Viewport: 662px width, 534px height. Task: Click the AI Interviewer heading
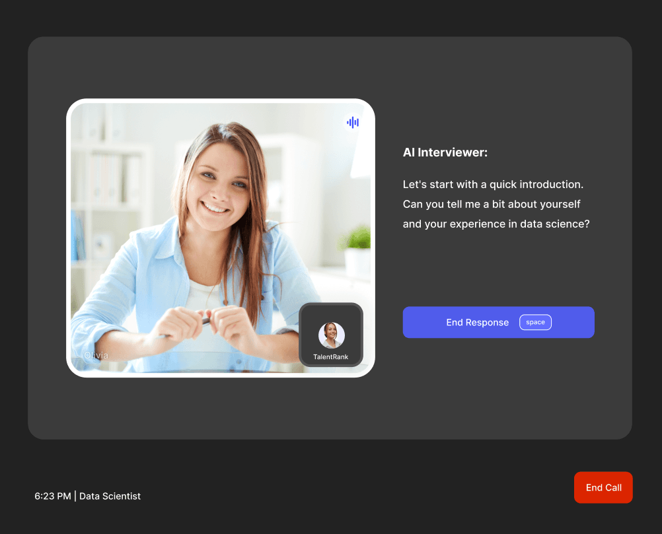445,152
